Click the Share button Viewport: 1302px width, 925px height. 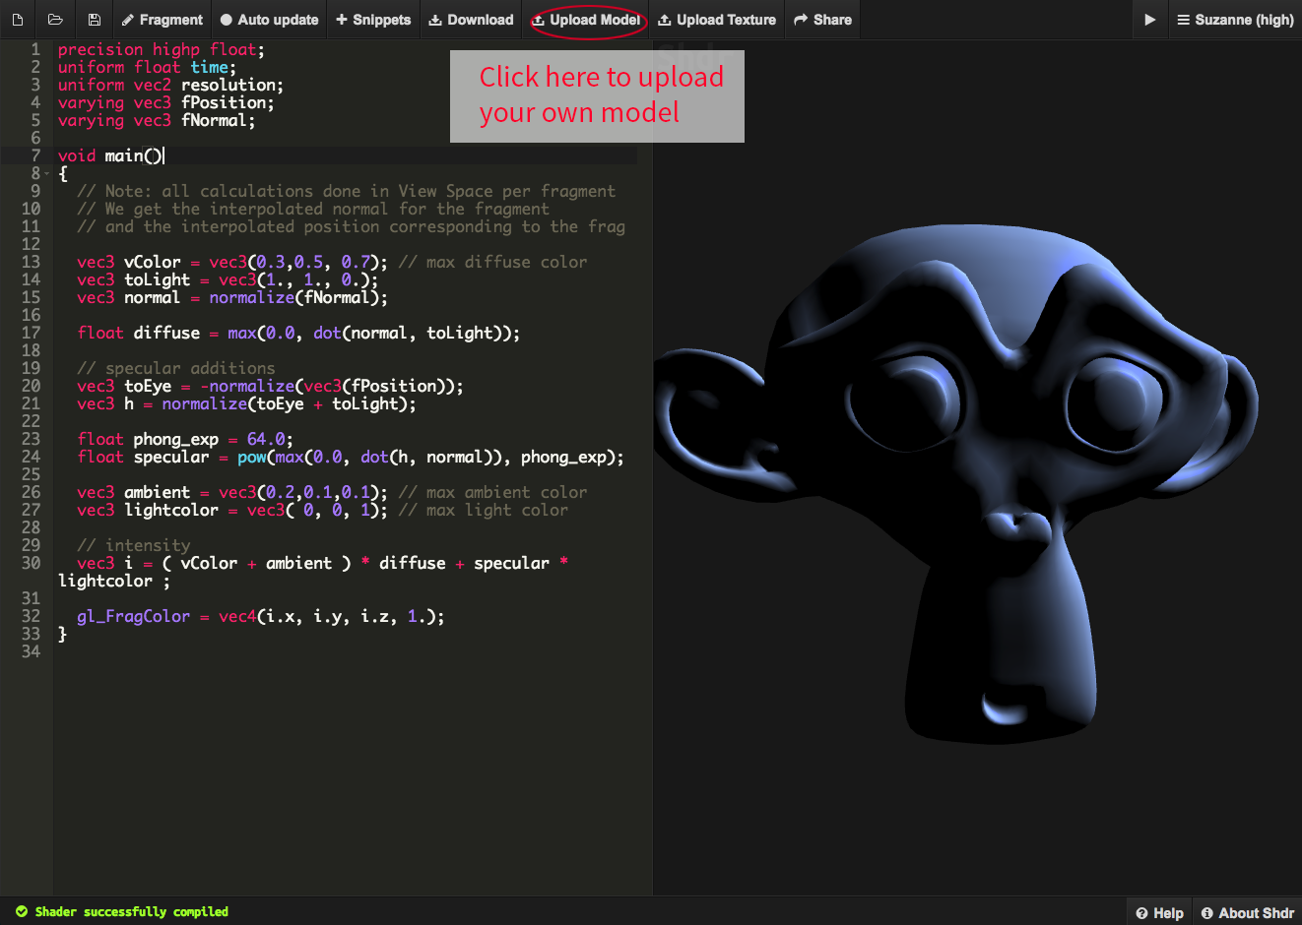click(x=822, y=20)
